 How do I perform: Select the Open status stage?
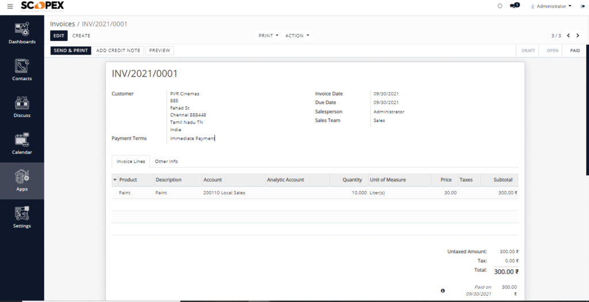(552, 51)
